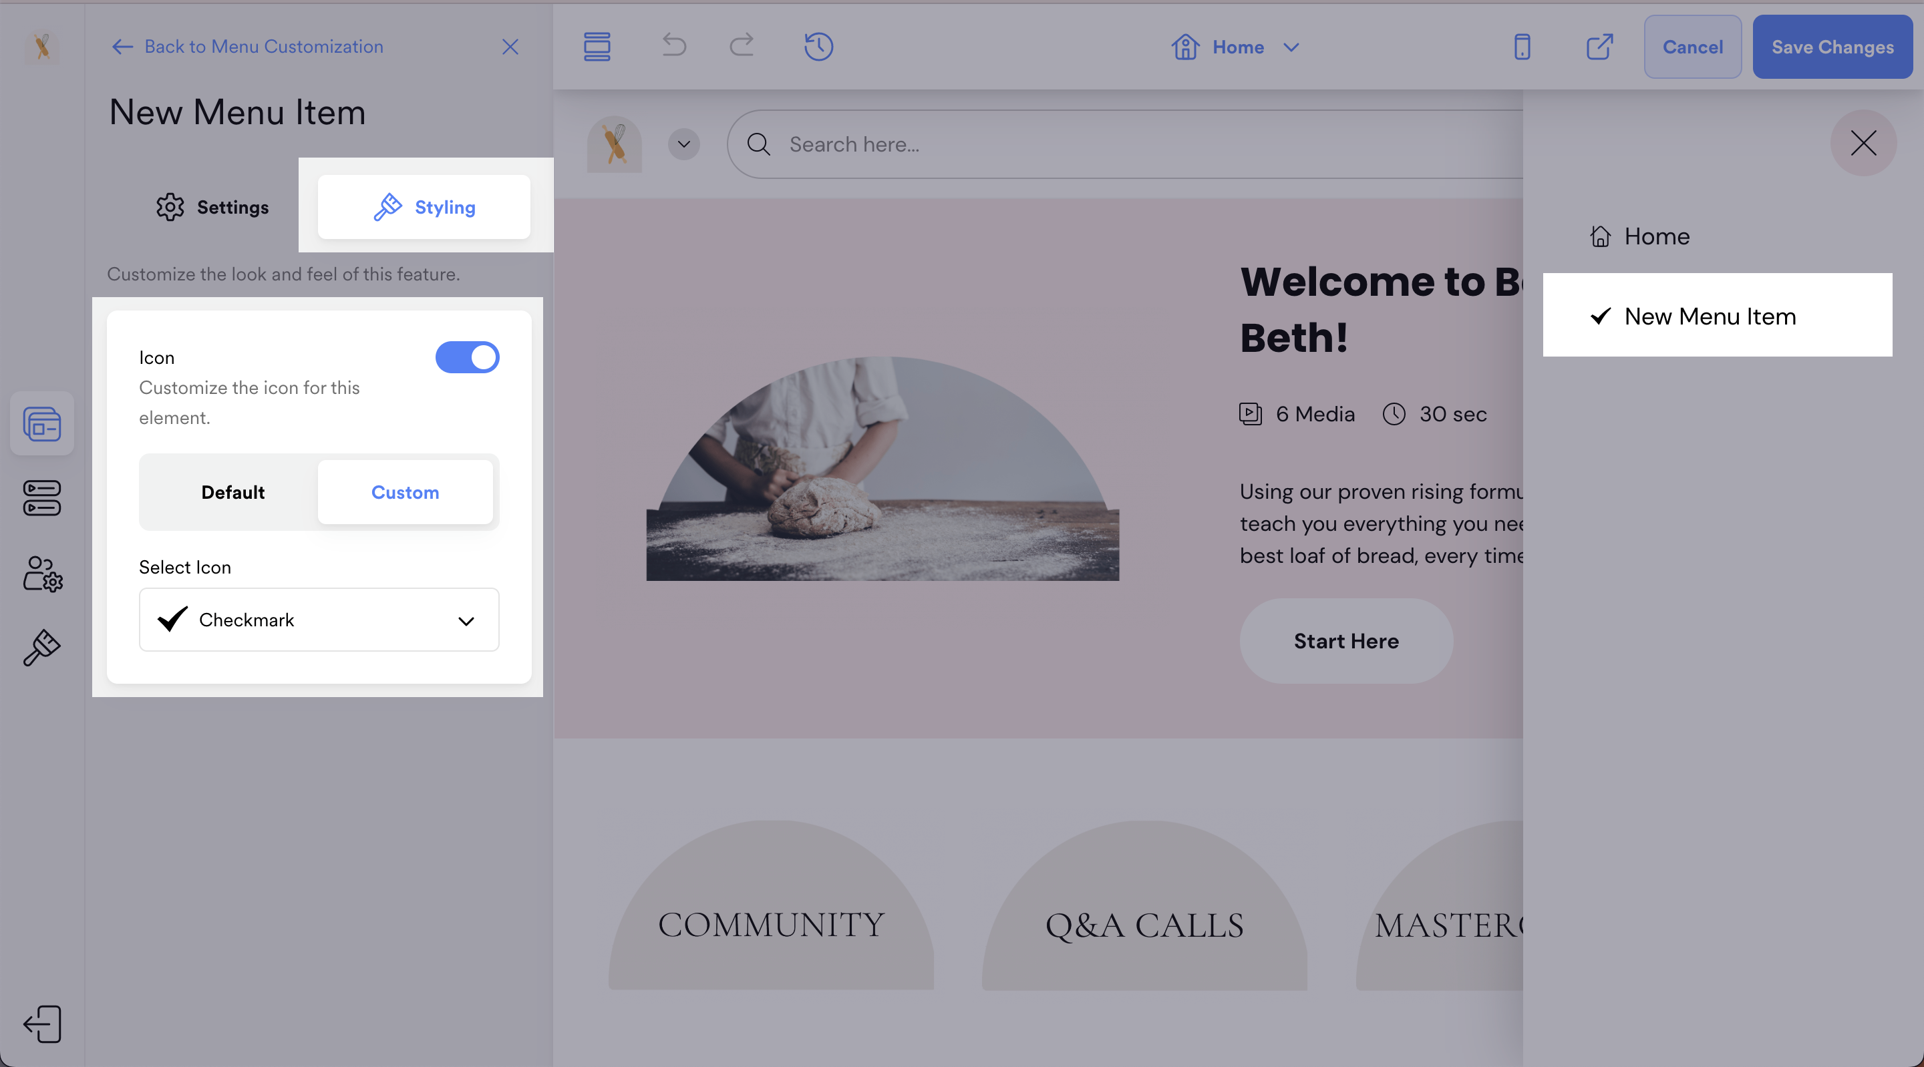1924x1067 pixels.
Task: Select the Custom icon option
Action: (405, 492)
